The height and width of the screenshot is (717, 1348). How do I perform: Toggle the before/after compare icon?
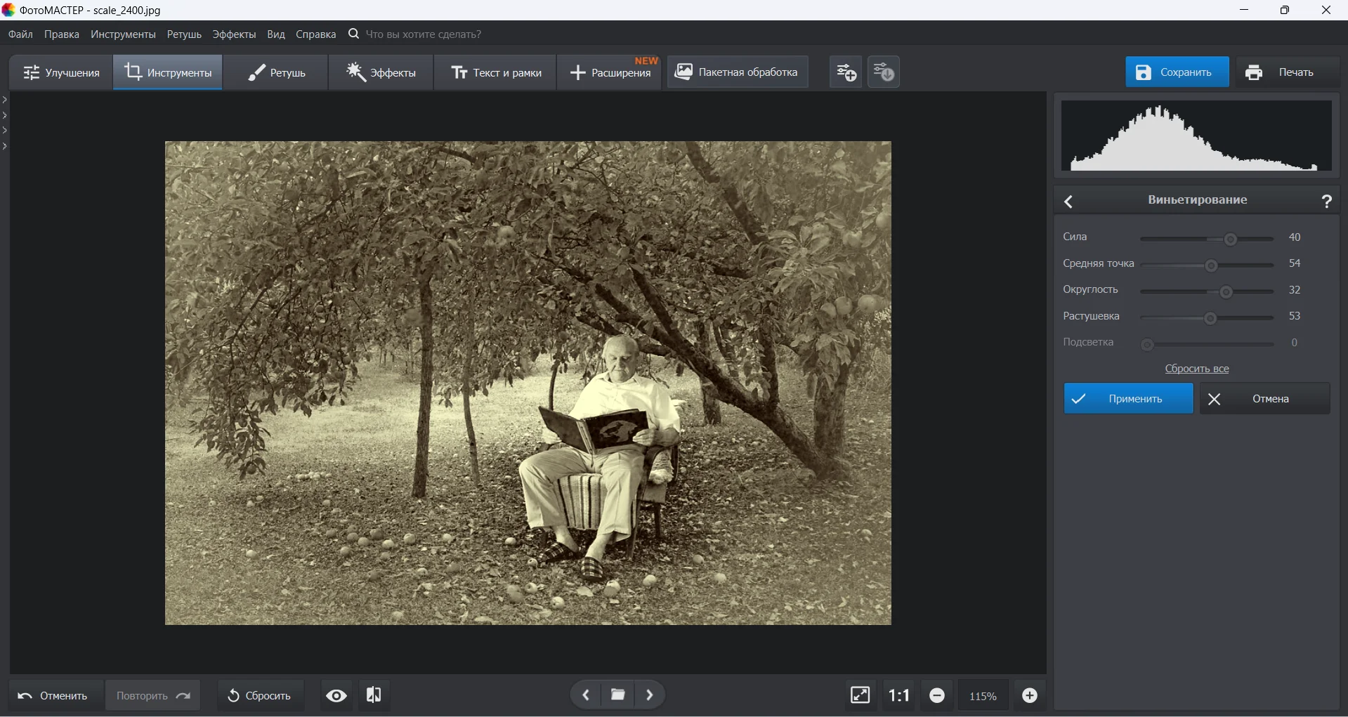[374, 695]
